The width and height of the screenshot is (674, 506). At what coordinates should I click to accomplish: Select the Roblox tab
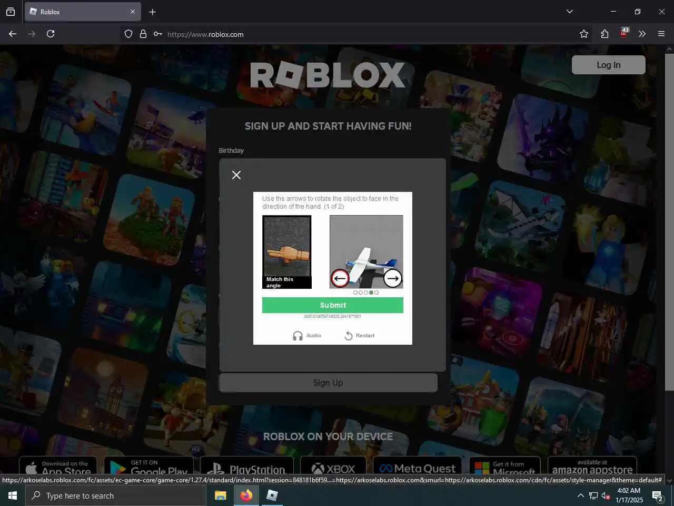coord(83,12)
